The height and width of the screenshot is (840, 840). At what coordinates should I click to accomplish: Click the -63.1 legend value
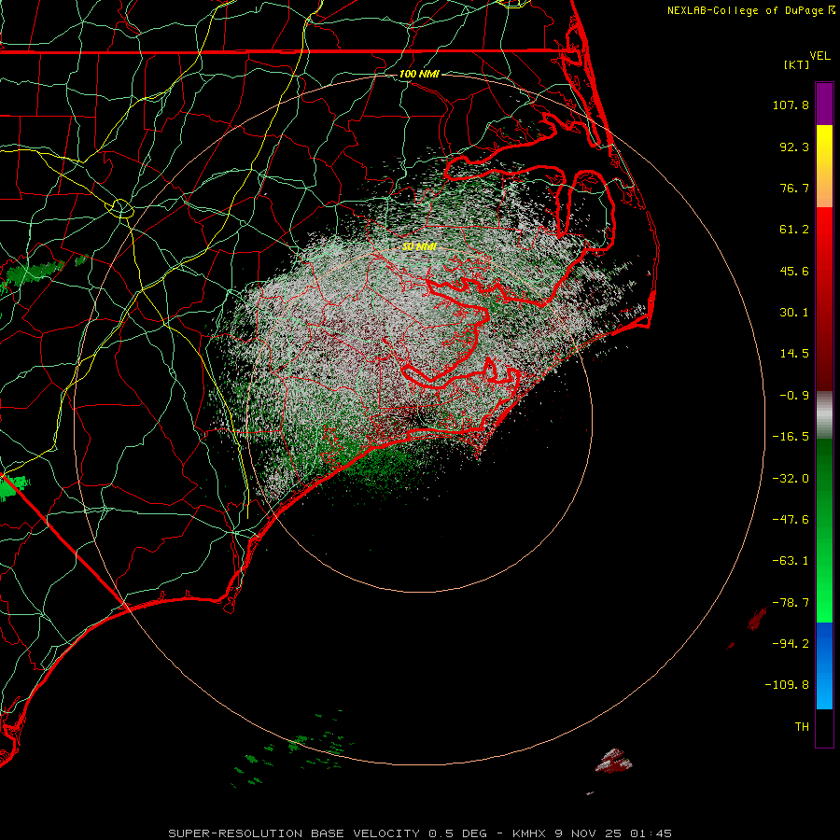click(x=791, y=561)
